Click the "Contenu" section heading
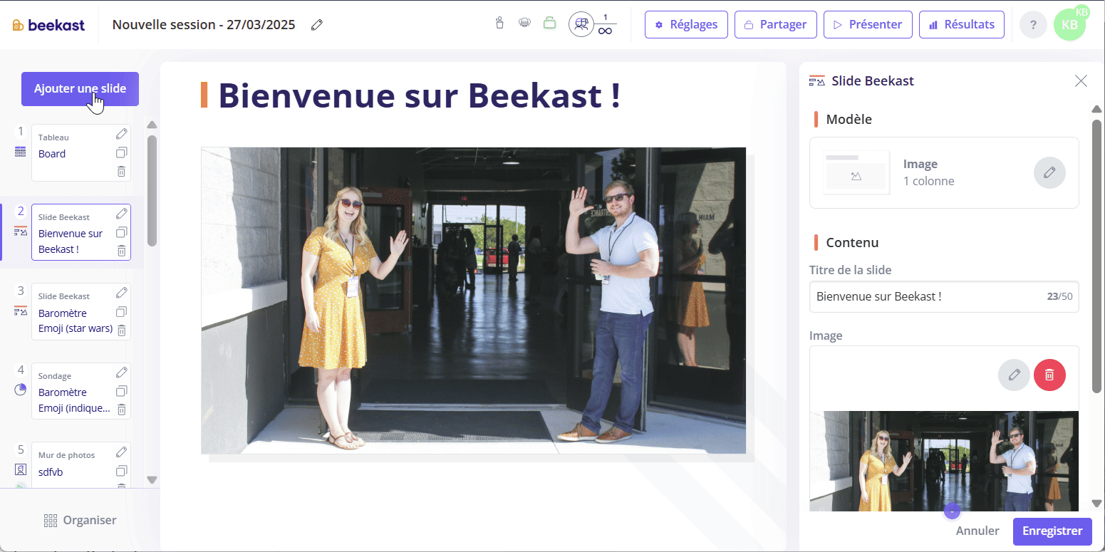This screenshot has height=552, width=1105. tap(852, 242)
